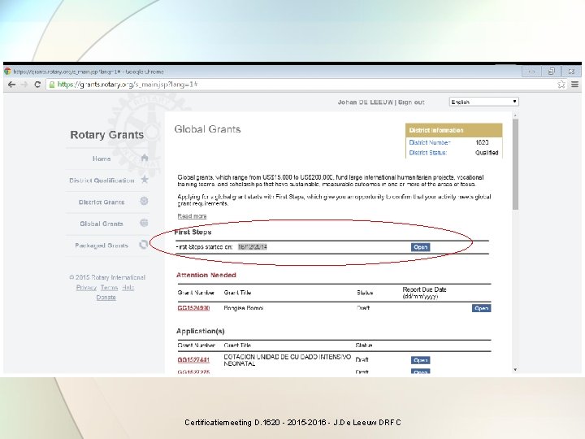Select Global Grants in sidebar

(102, 224)
